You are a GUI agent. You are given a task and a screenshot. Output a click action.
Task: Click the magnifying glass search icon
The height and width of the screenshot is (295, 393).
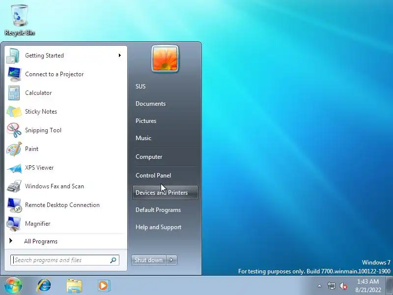tap(113, 260)
